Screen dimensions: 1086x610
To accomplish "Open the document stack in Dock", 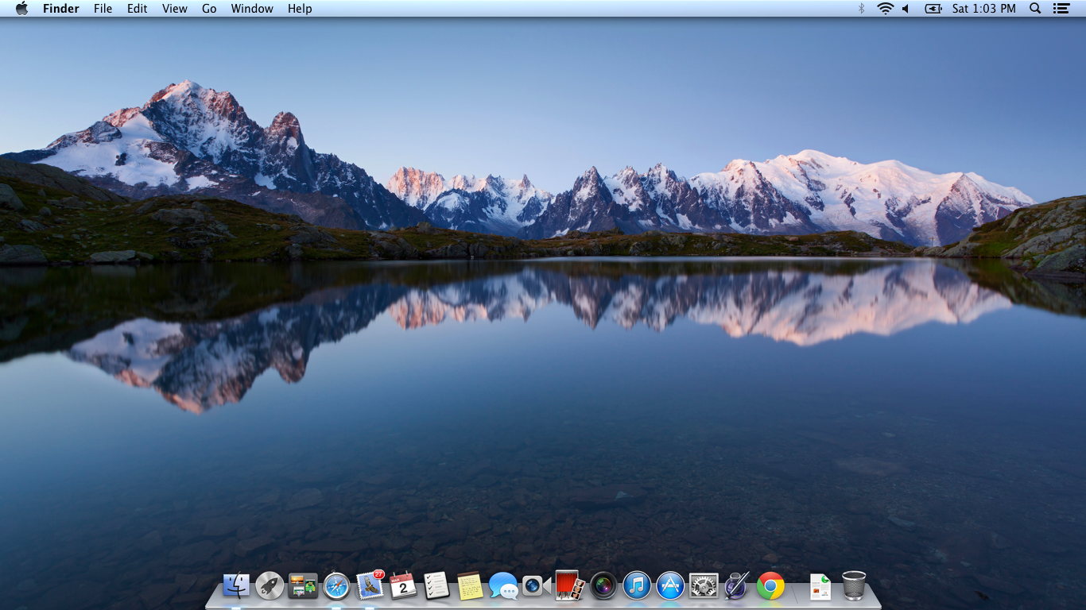I will 820,587.
